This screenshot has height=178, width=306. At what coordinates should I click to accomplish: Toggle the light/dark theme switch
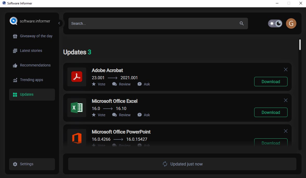click(x=275, y=23)
